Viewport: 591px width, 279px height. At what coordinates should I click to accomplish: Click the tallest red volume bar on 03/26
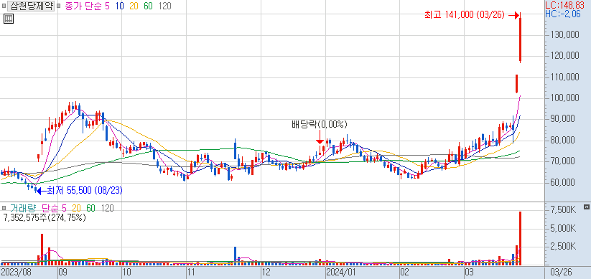pyautogui.click(x=520, y=238)
